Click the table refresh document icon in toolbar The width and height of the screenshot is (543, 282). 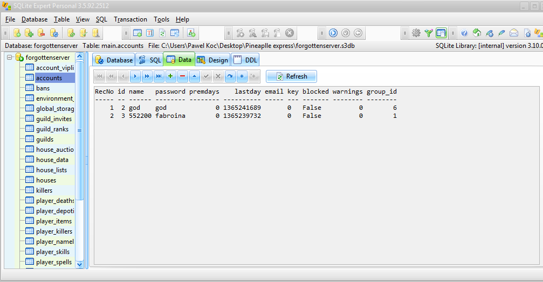[162, 33]
